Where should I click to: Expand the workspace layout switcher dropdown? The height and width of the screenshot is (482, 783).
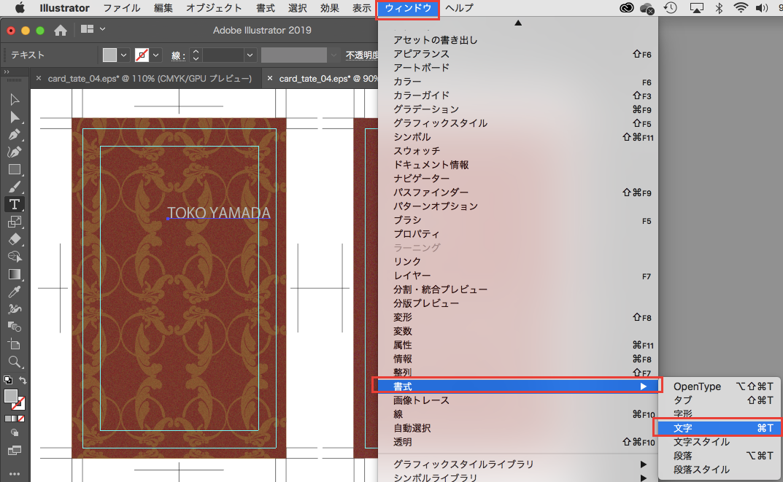102,30
